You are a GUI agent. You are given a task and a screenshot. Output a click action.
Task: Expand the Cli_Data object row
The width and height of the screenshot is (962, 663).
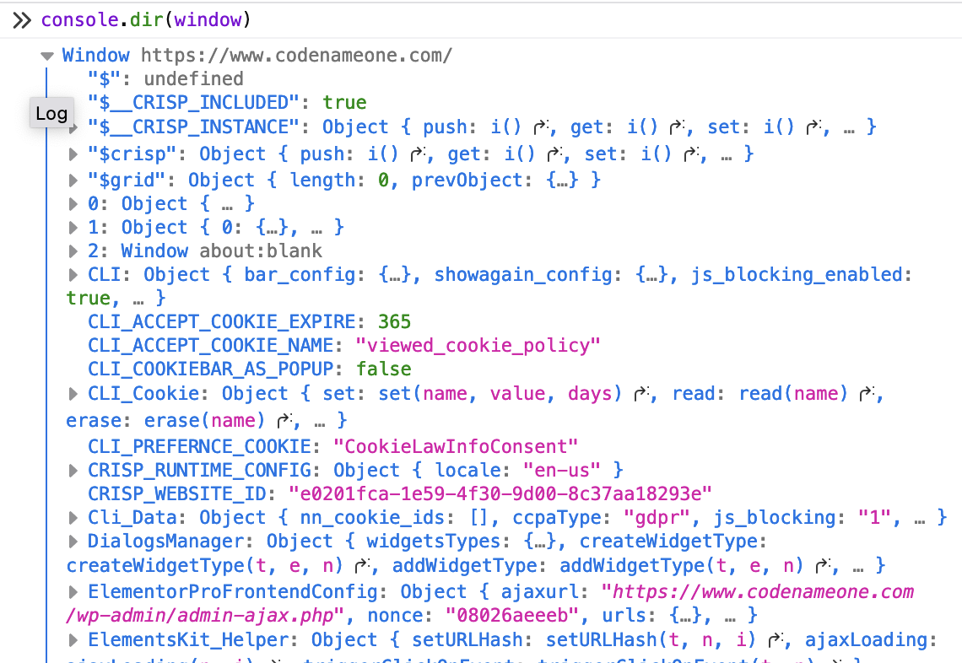tap(73, 518)
